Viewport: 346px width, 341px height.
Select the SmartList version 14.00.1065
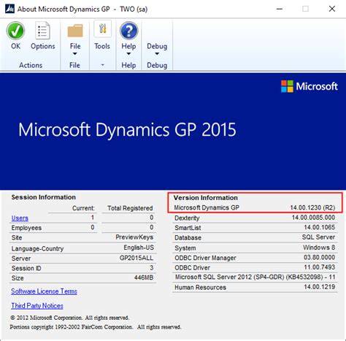point(320,227)
